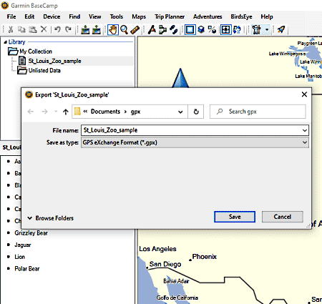Go up one folder level
The image size is (322, 304).
coord(66,112)
